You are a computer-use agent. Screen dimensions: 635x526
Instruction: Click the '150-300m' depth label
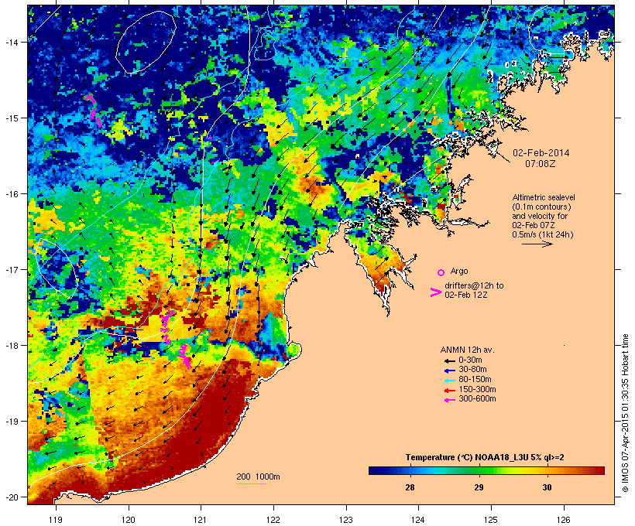click(x=477, y=389)
